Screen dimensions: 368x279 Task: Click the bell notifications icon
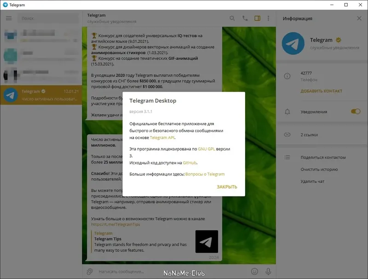click(287, 112)
